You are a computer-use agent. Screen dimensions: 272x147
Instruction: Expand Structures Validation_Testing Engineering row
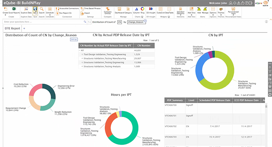pos(82,63)
